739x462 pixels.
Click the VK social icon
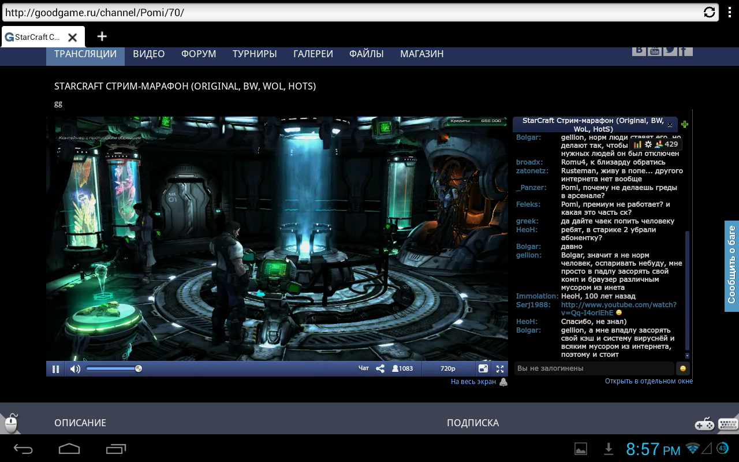639,51
